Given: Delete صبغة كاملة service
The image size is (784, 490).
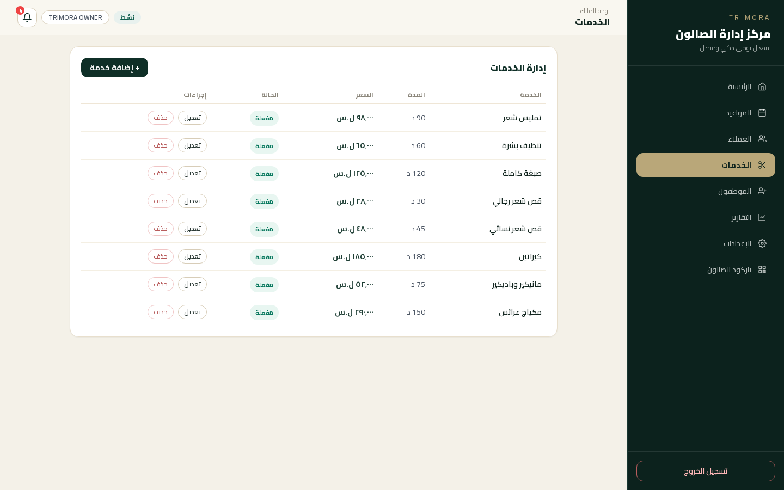Looking at the screenshot, I should pyautogui.click(x=161, y=173).
